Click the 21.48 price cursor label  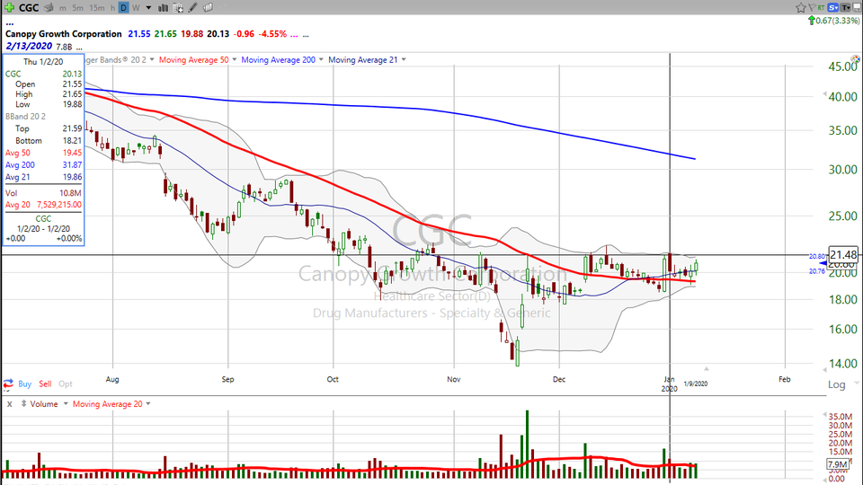click(843, 254)
